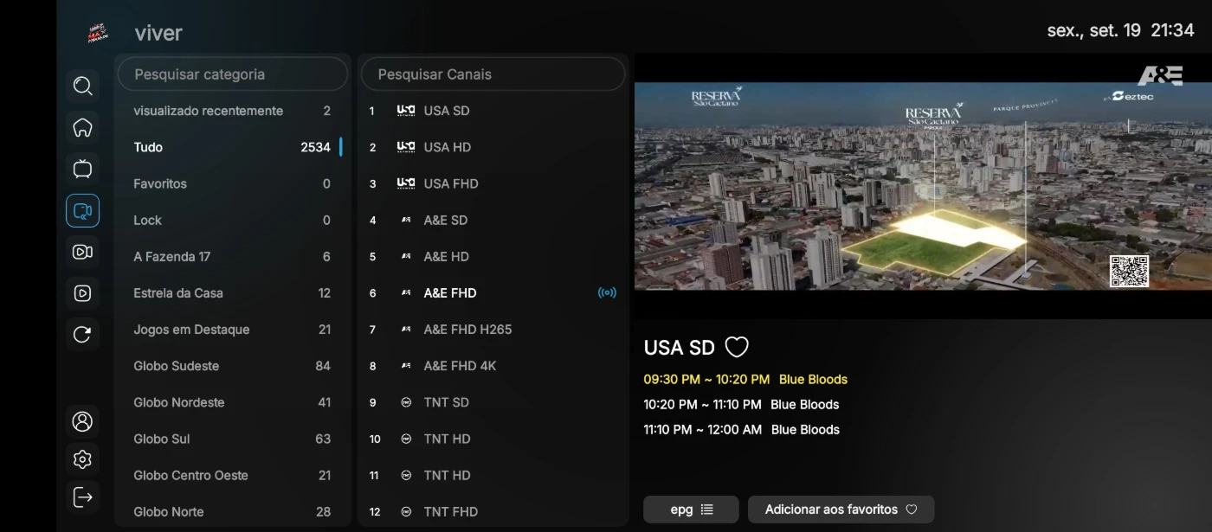
Task: Log out using the exit arrow icon
Action: click(x=82, y=497)
